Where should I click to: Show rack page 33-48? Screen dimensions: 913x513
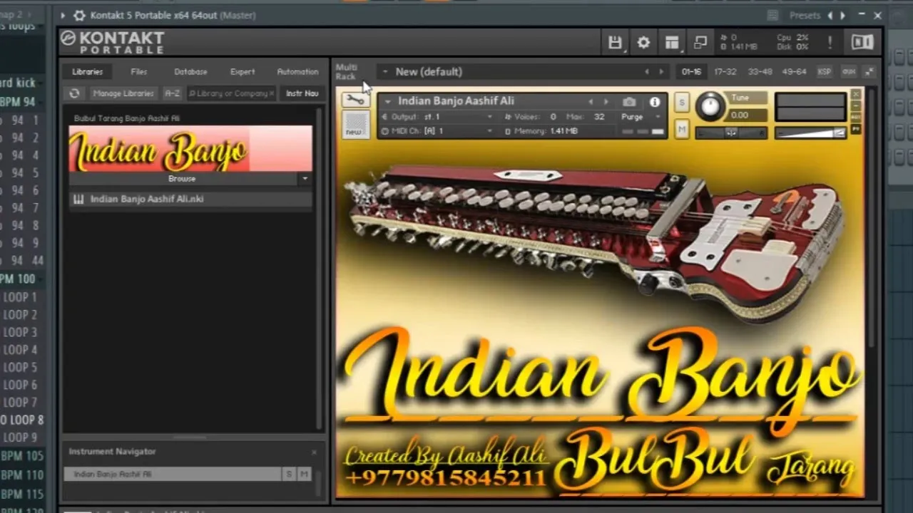point(760,72)
